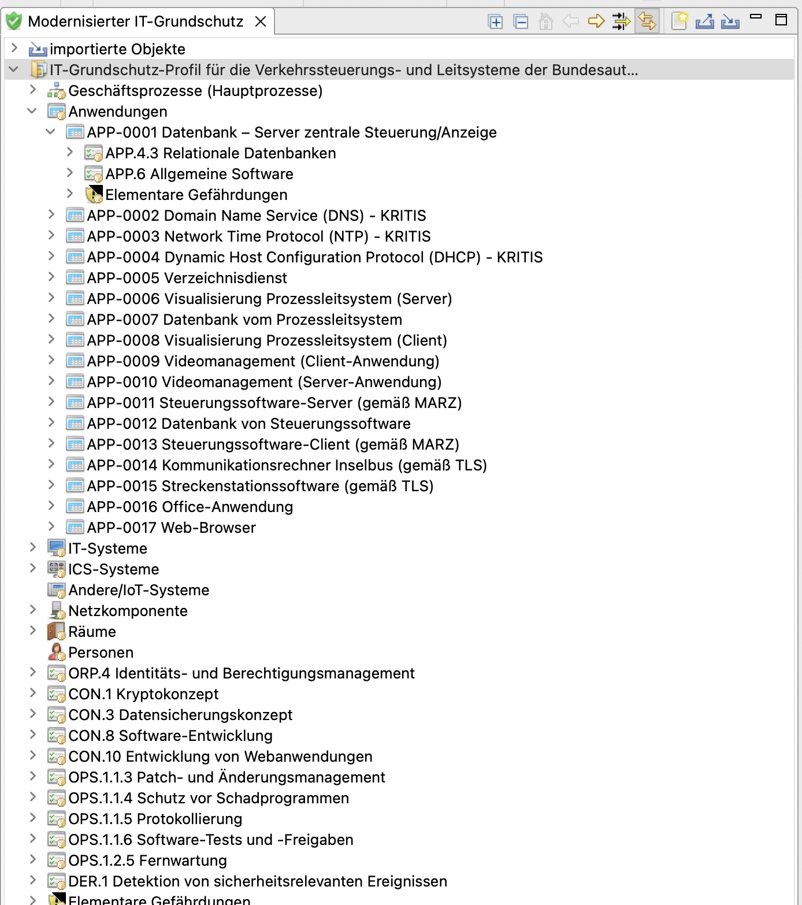Select APP-0006 Visualisierung Prozessleitsystem (Server)
This screenshot has height=905, width=802.
(270, 299)
